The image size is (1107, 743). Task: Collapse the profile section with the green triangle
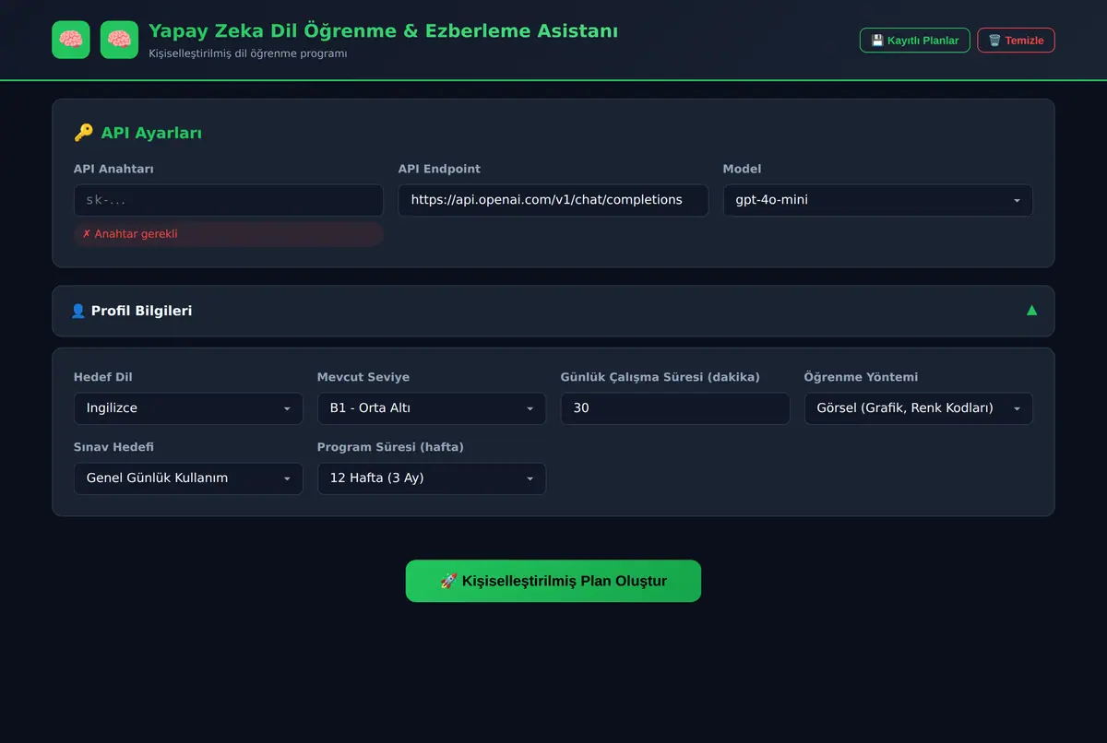(1031, 311)
